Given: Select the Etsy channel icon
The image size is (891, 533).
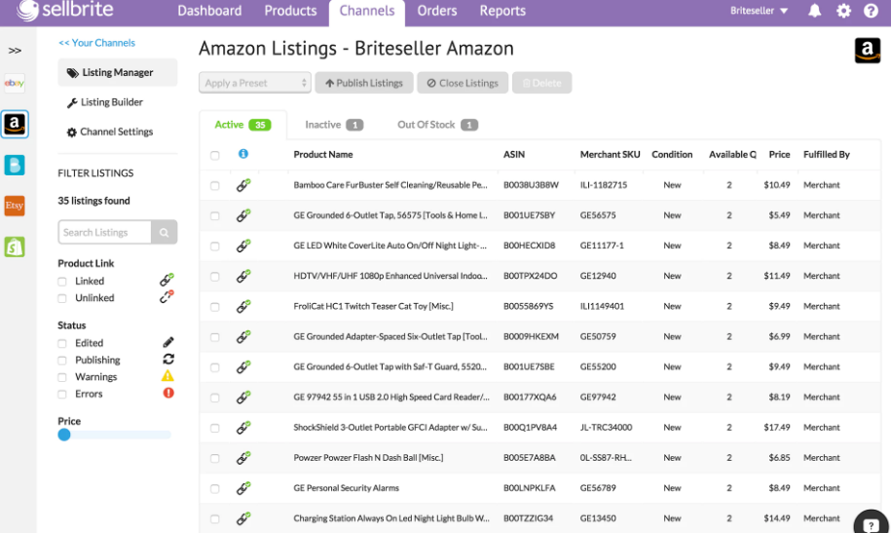Looking at the screenshot, I should (x=14, y=206).
